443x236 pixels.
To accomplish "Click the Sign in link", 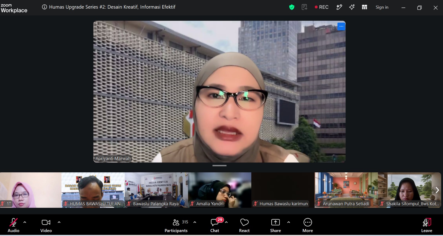I will [382, 7].
